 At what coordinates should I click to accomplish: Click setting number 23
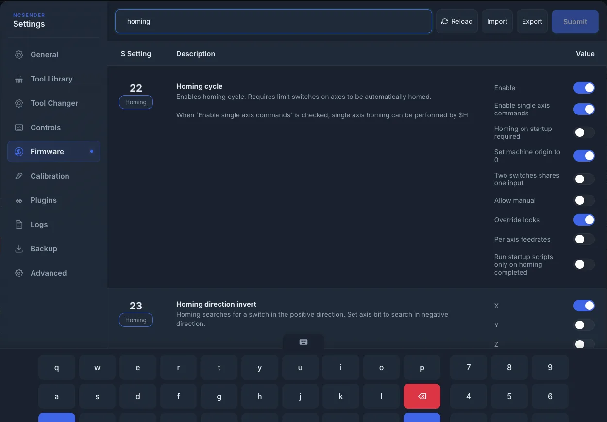pos(136,306)
